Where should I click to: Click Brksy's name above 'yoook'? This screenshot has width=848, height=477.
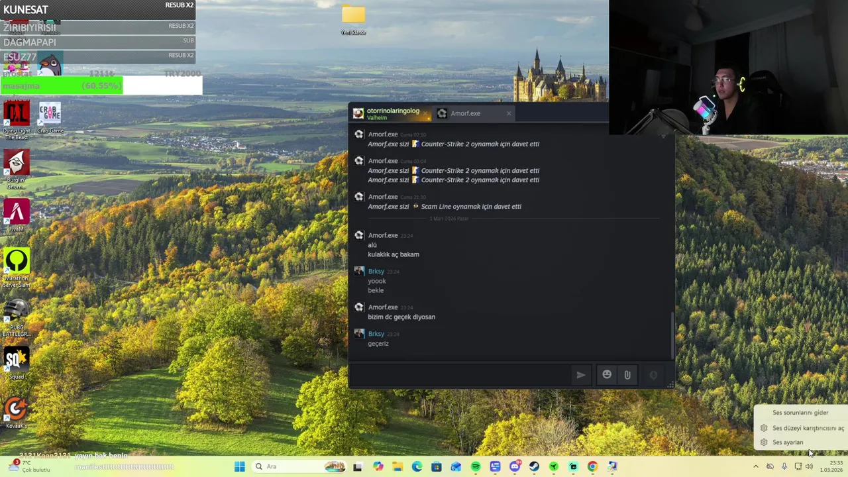click(x=376, y=272)
